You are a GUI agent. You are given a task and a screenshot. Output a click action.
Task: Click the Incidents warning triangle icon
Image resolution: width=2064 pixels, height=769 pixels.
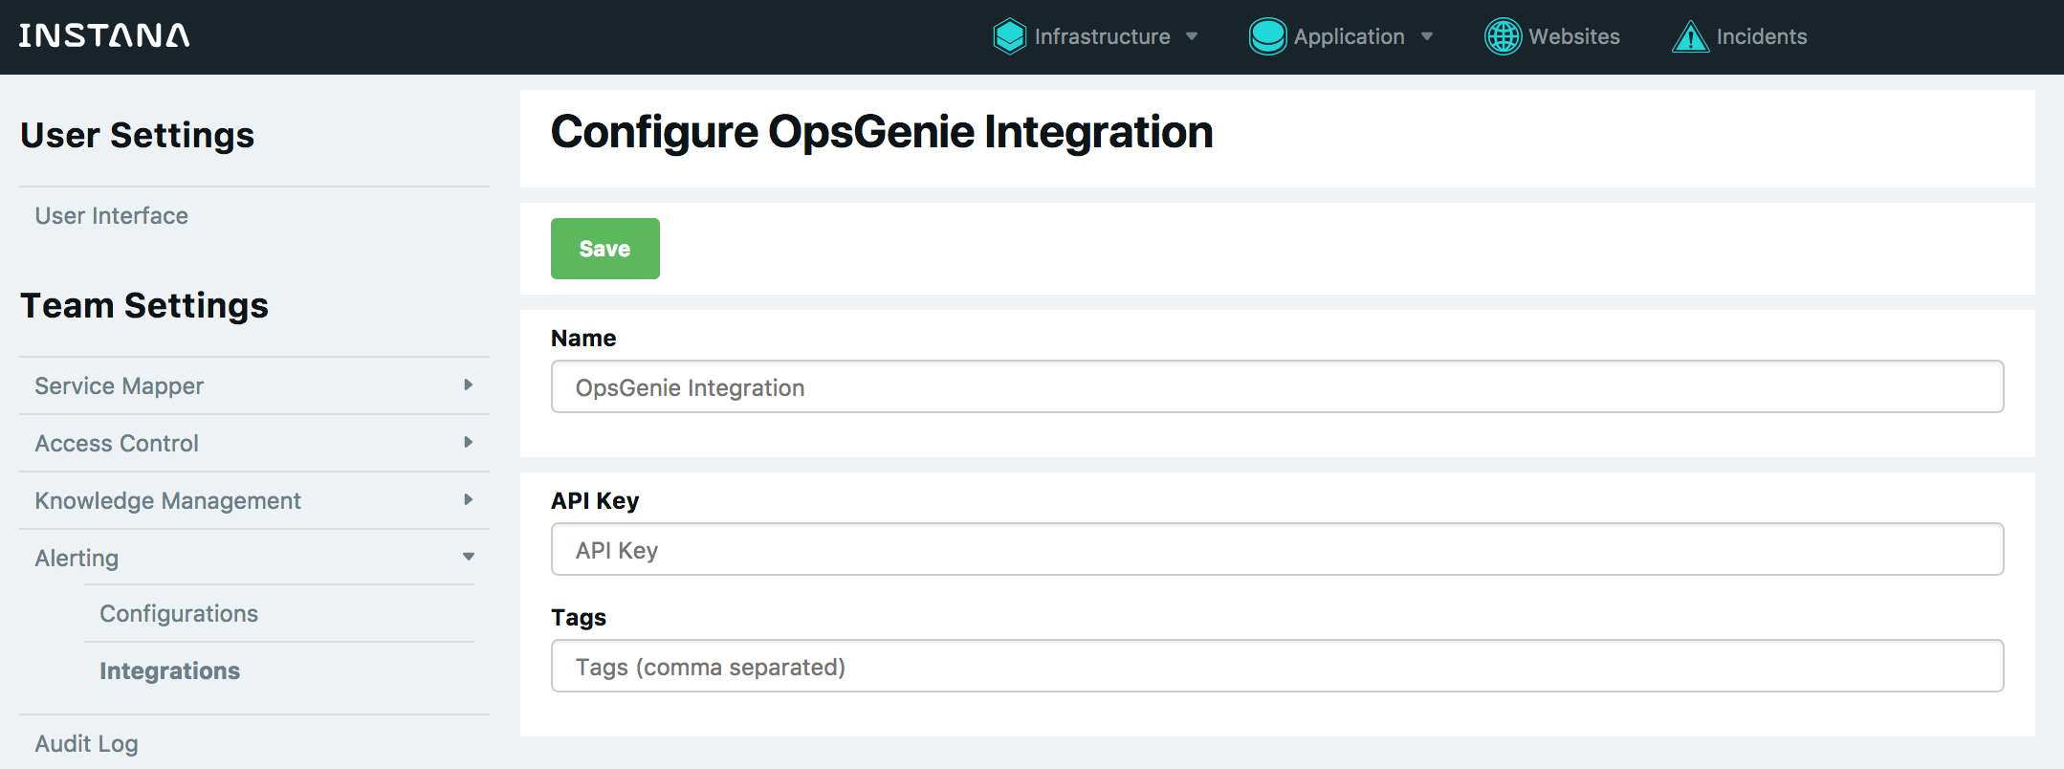1690,37
